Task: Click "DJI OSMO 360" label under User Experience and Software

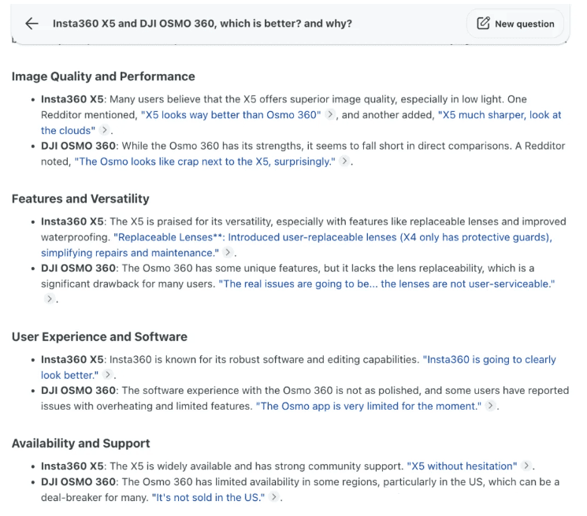Action: tap(78, 391)
